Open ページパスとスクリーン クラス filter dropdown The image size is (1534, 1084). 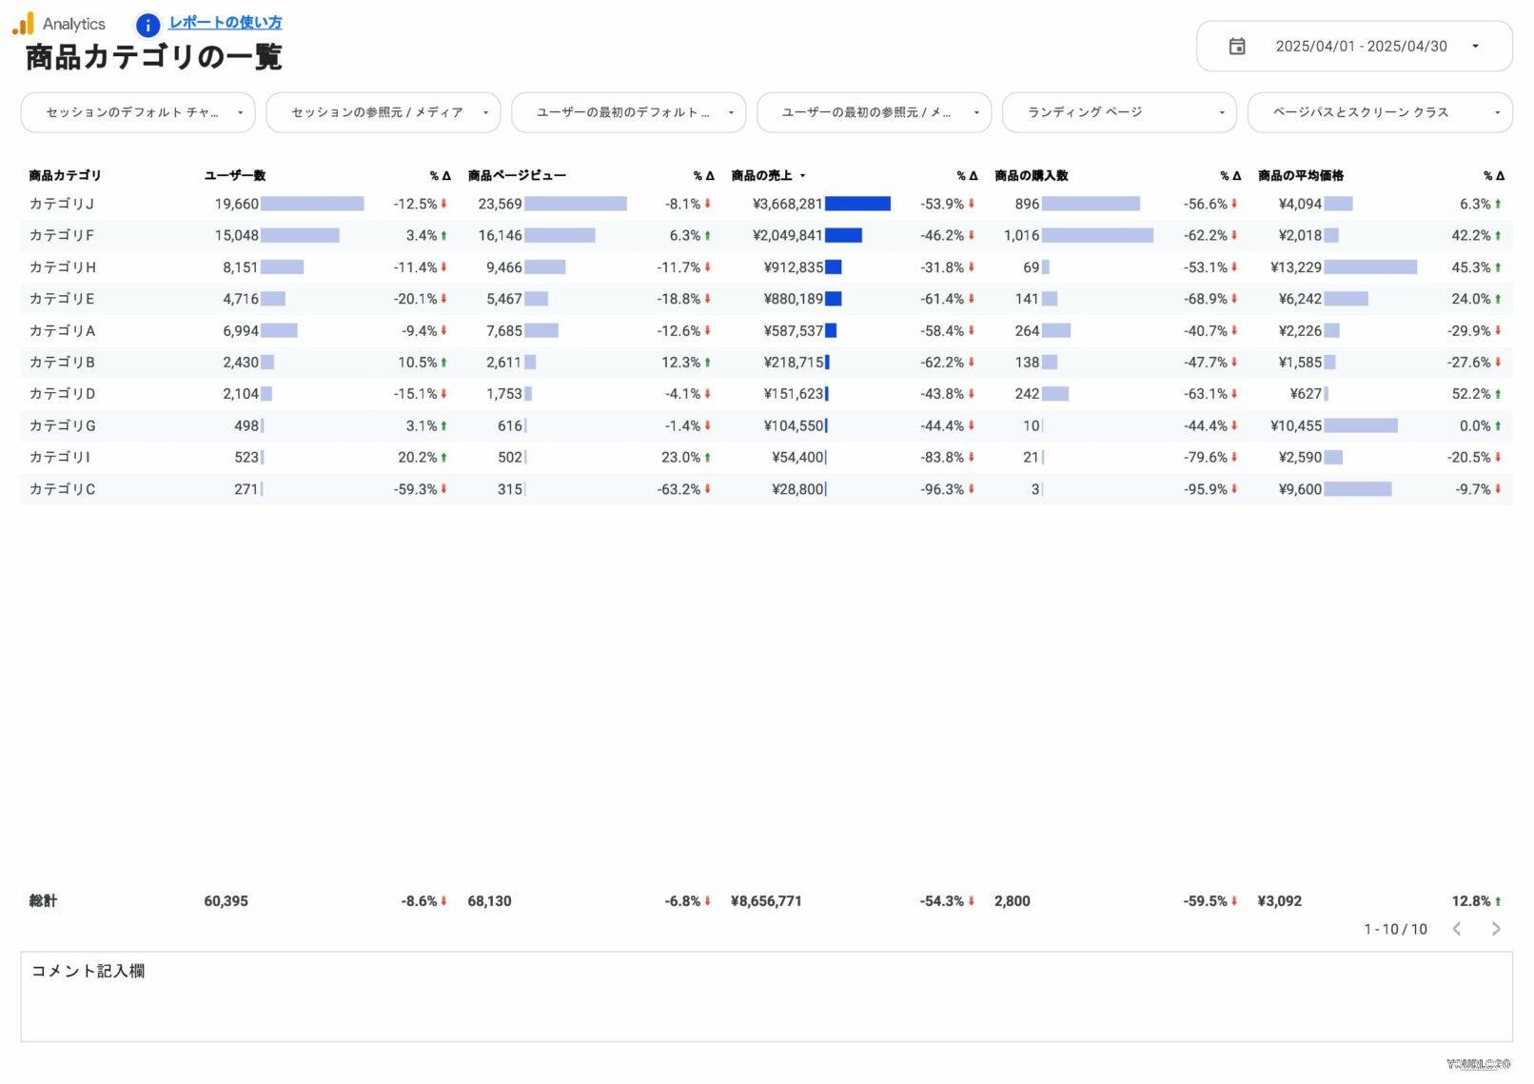1379,112
